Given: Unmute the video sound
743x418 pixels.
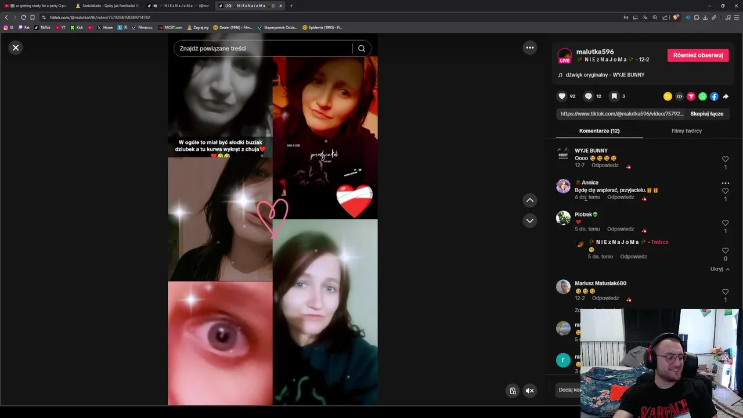Looking at the screenshot, I should 529,391.
